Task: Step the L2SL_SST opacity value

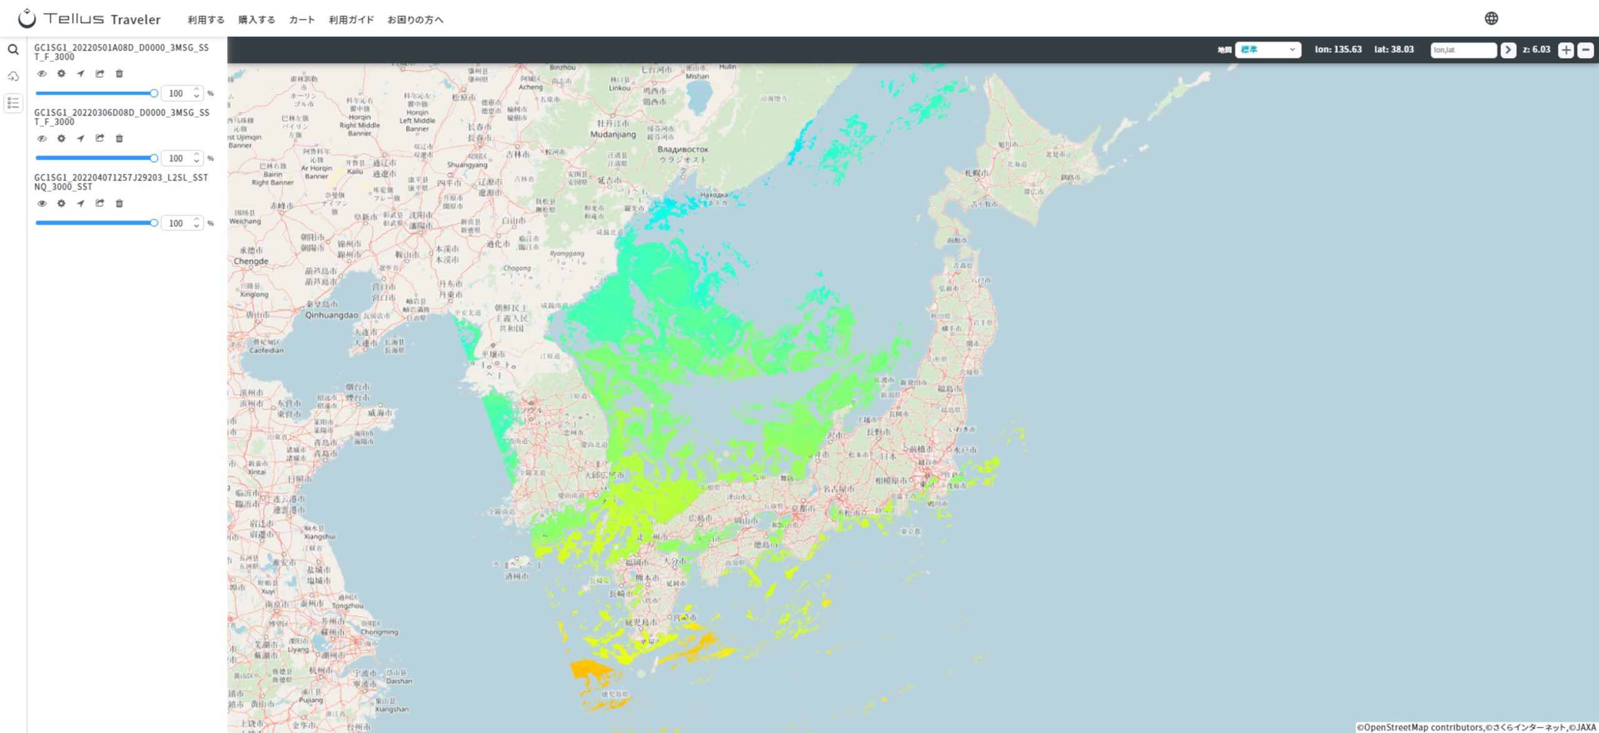Action: coord(197,223)
